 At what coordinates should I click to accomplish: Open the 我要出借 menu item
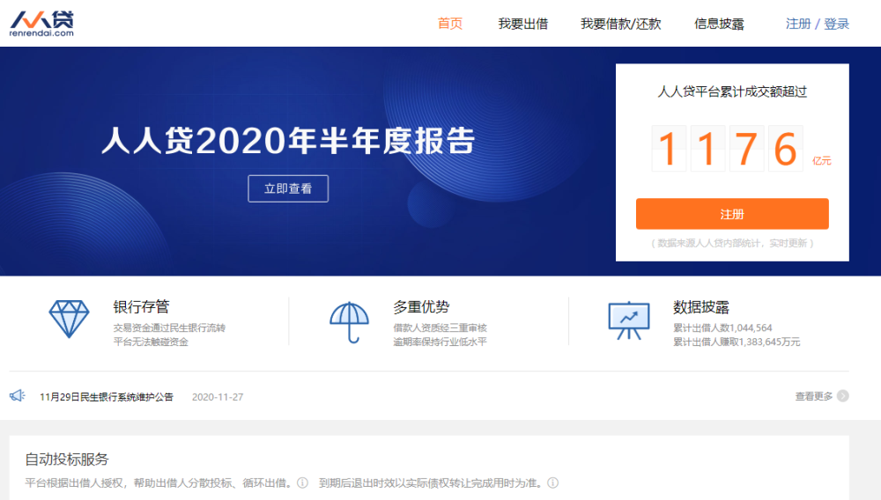click(523, 24)
